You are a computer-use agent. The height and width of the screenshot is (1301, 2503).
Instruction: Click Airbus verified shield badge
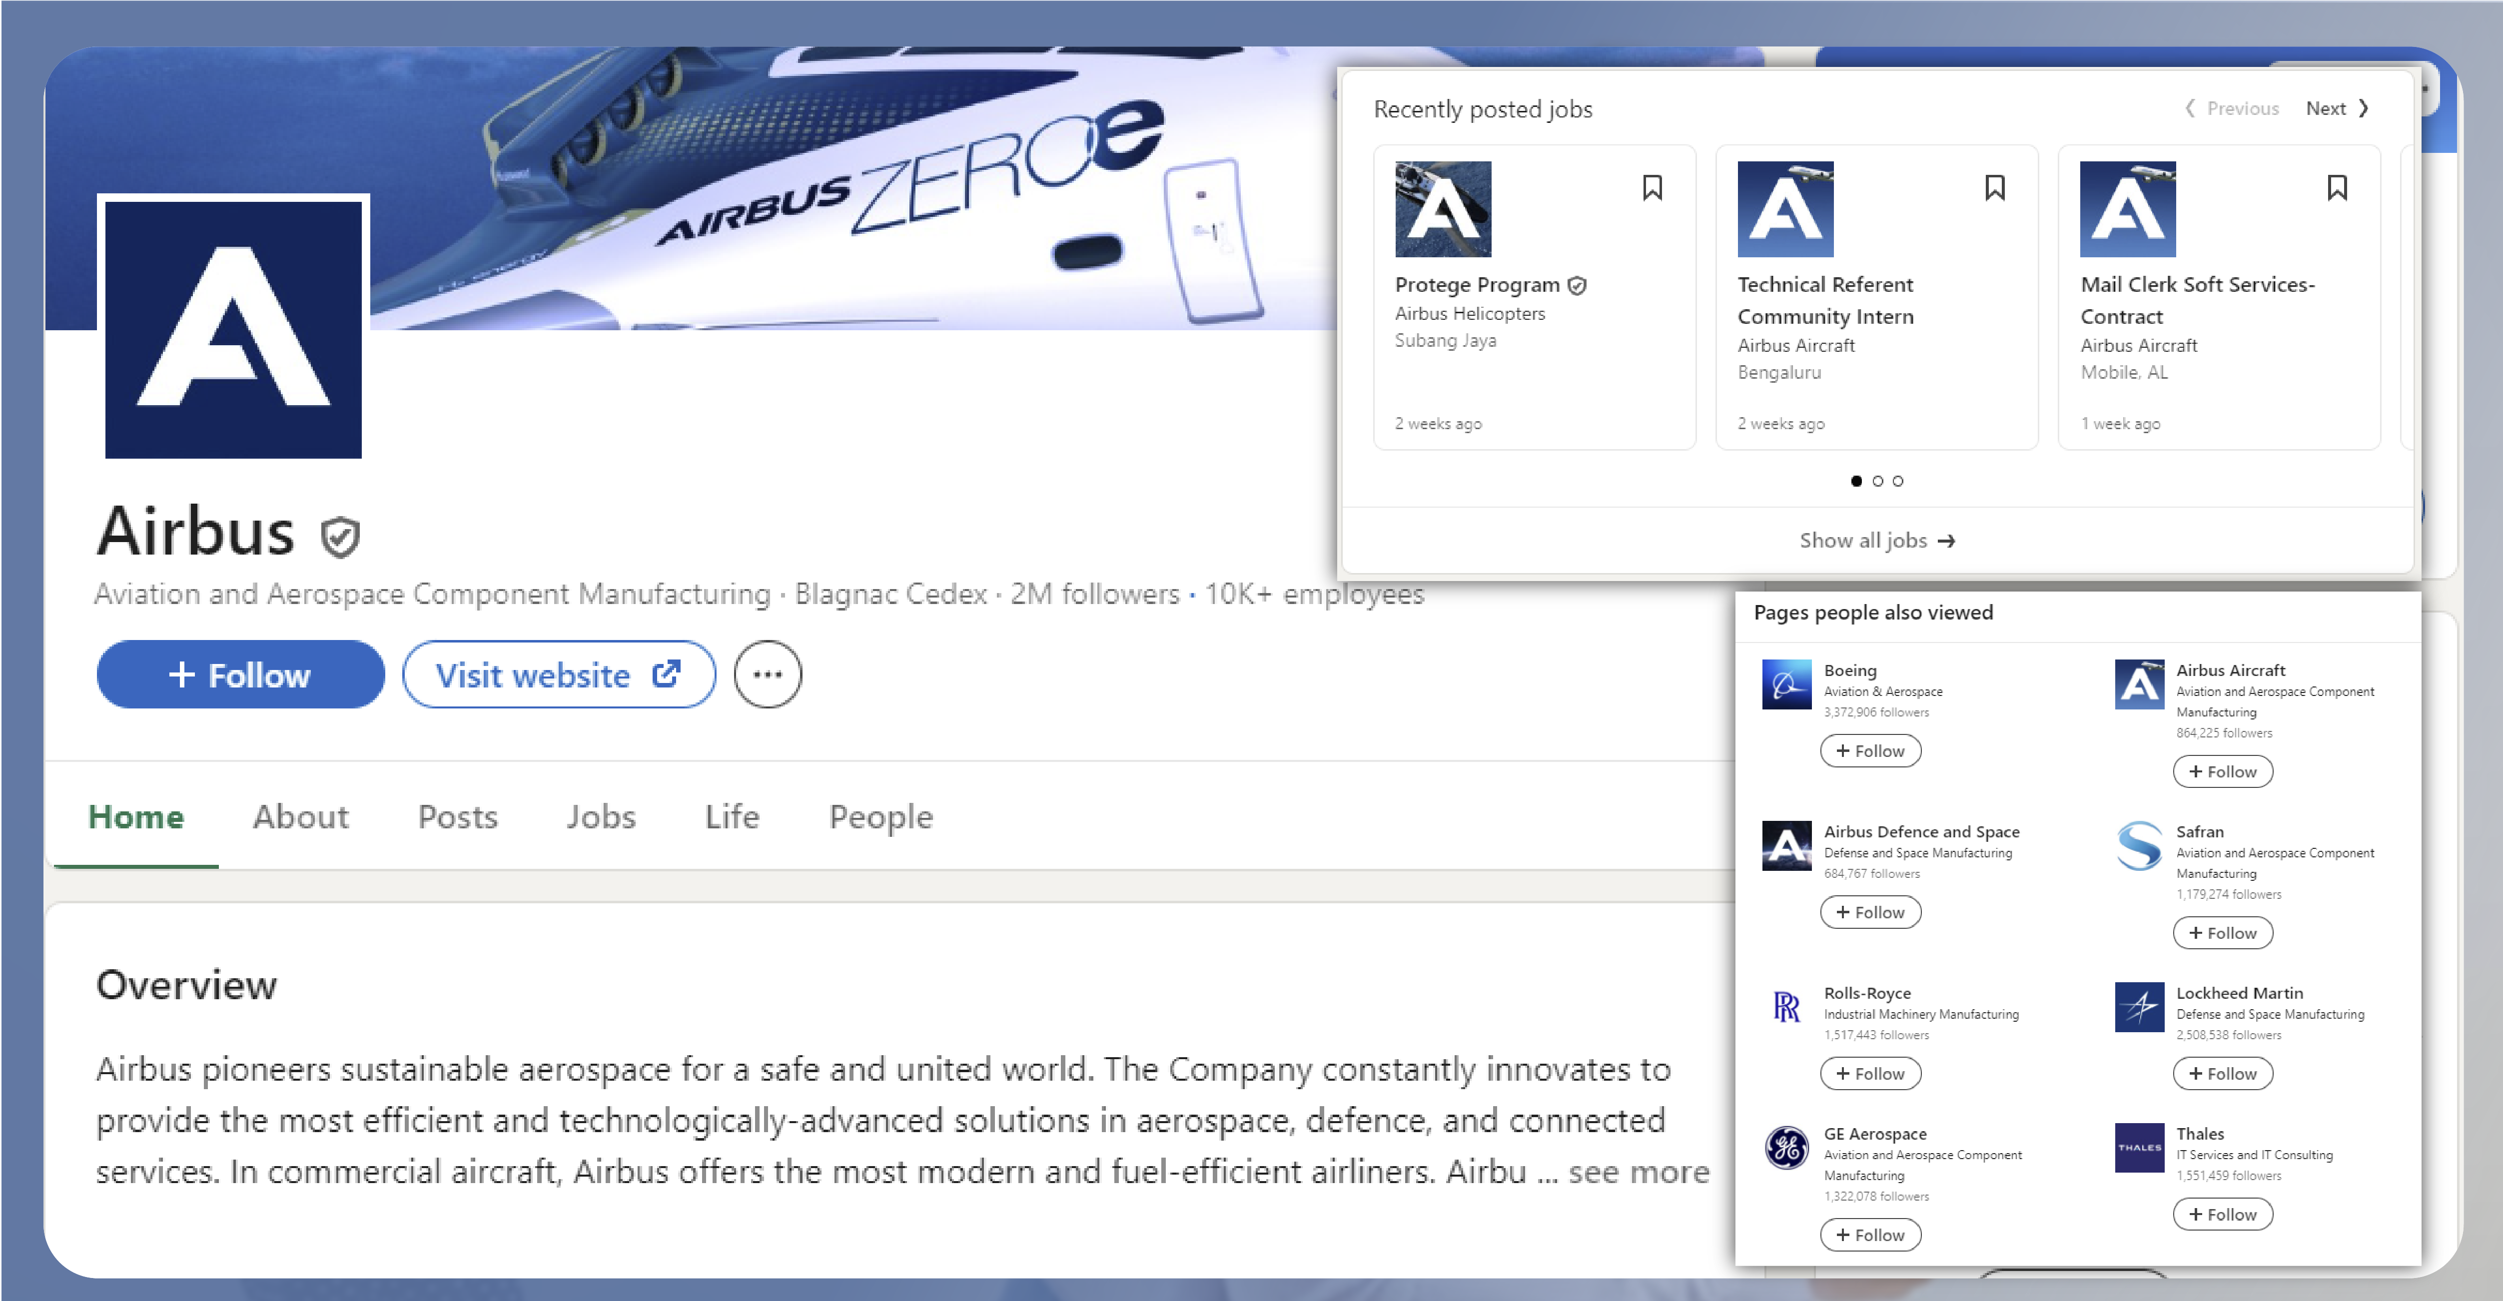point(340,537)
